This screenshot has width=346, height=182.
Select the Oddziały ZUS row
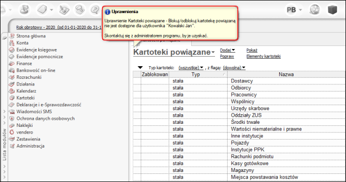coord(239,115)
